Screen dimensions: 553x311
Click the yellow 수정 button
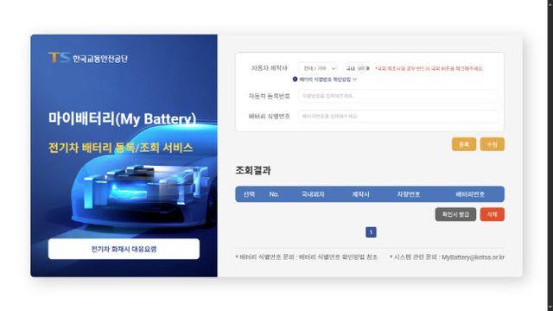tap(492, 144)
